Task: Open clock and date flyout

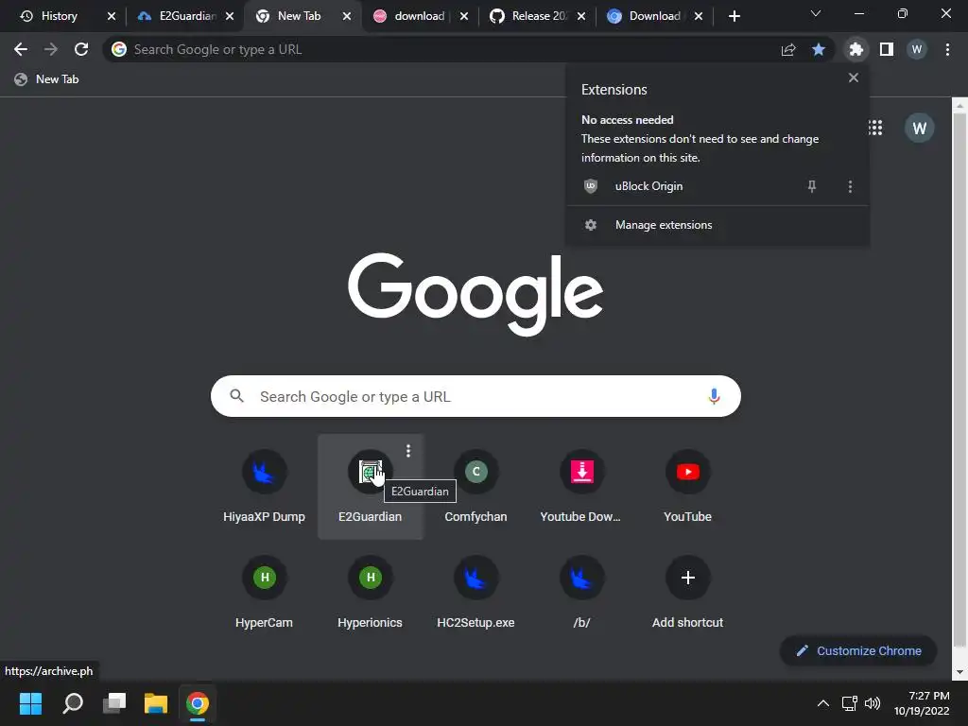Action: [x=923, y=702]
